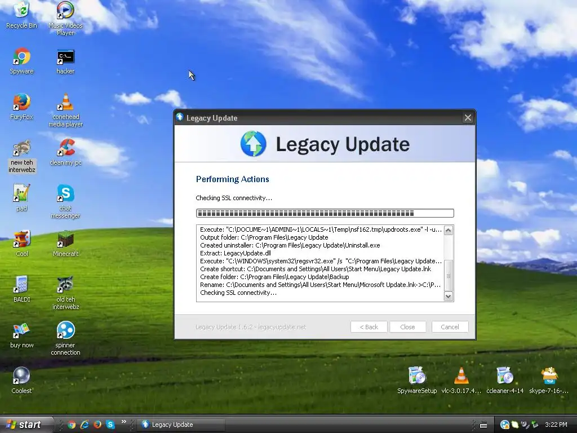Screen dimensions: 577x433
Task: Click the last log line 'Checking SSL connectivity…'
Action: tap(238, 293)
